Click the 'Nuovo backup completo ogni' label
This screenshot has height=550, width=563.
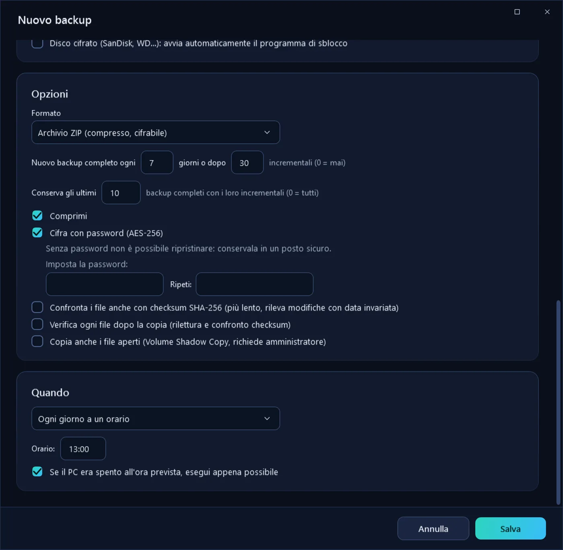click(x=83, y=163)
